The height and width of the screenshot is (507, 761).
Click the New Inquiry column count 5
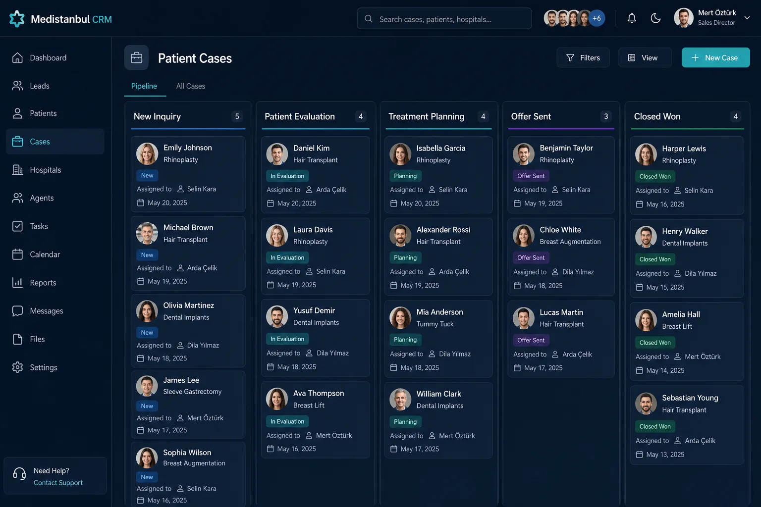[237, 116]
